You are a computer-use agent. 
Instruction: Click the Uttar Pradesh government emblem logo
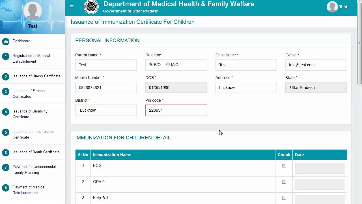91,7
